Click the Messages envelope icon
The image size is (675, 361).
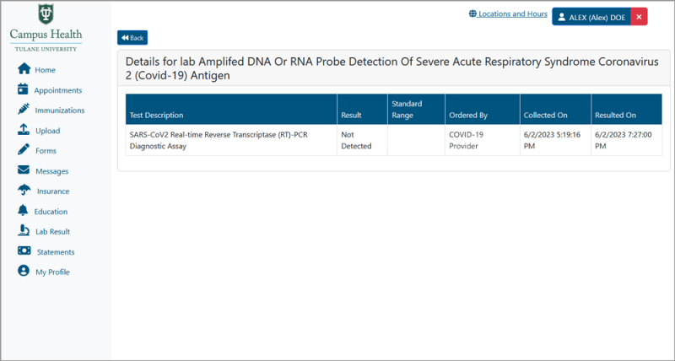pos(24,170)
